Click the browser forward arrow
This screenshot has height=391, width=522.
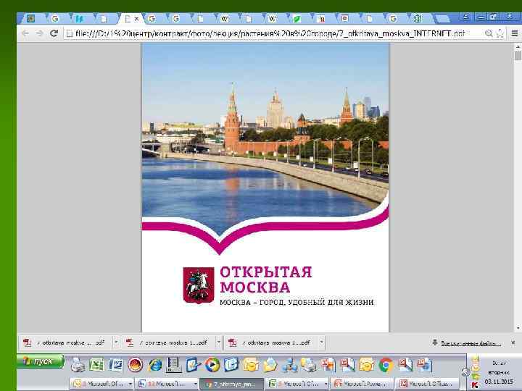[x=39, y=33]
